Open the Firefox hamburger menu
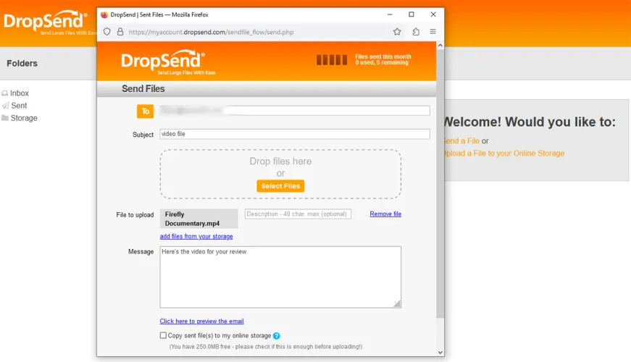The height and width of the screenshot is (362, 631). (433, 32)
